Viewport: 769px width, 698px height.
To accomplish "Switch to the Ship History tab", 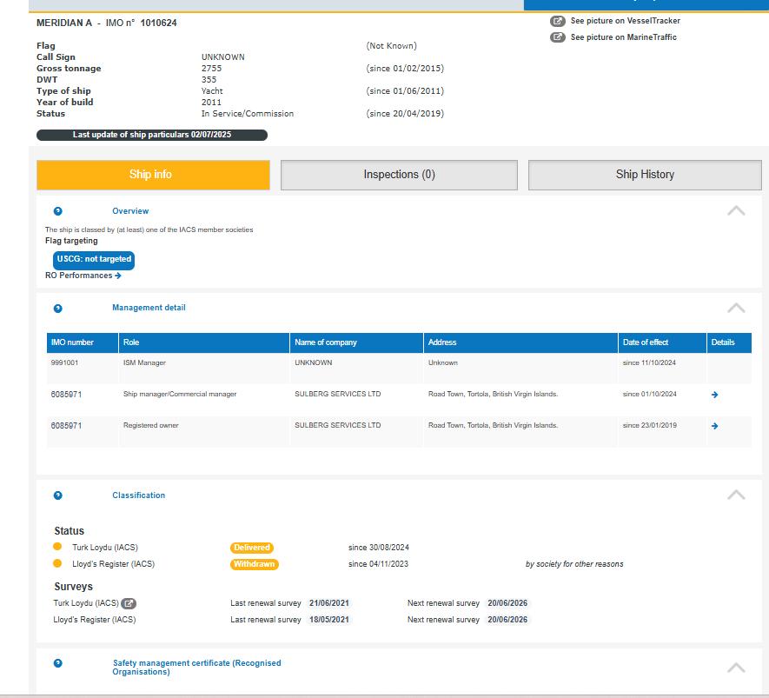I will (x=645, y=175).
